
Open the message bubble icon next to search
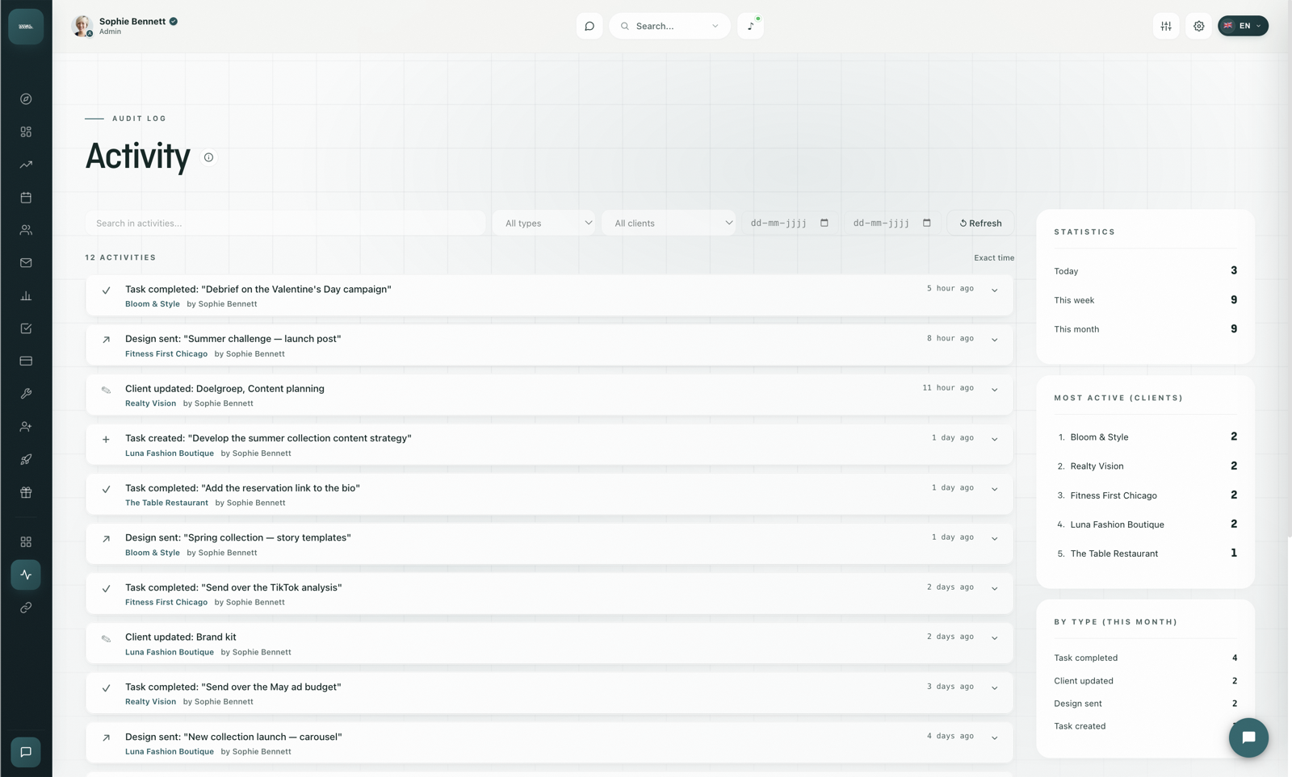589,26
